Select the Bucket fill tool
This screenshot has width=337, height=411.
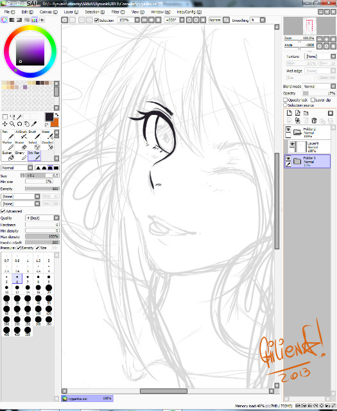pyautogui.click(x=8, y=155)
